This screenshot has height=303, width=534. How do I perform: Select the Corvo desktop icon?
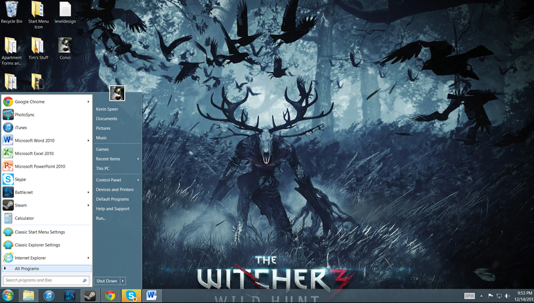(x=65, y=49)
